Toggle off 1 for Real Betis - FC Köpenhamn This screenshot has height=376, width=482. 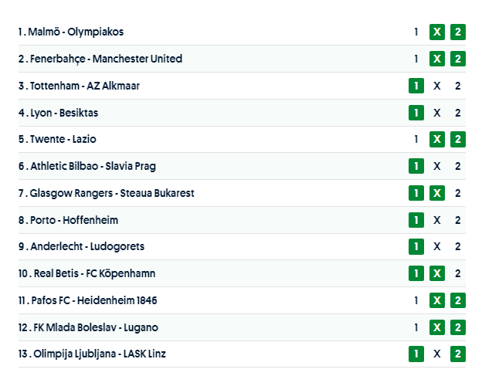point(416,273)
